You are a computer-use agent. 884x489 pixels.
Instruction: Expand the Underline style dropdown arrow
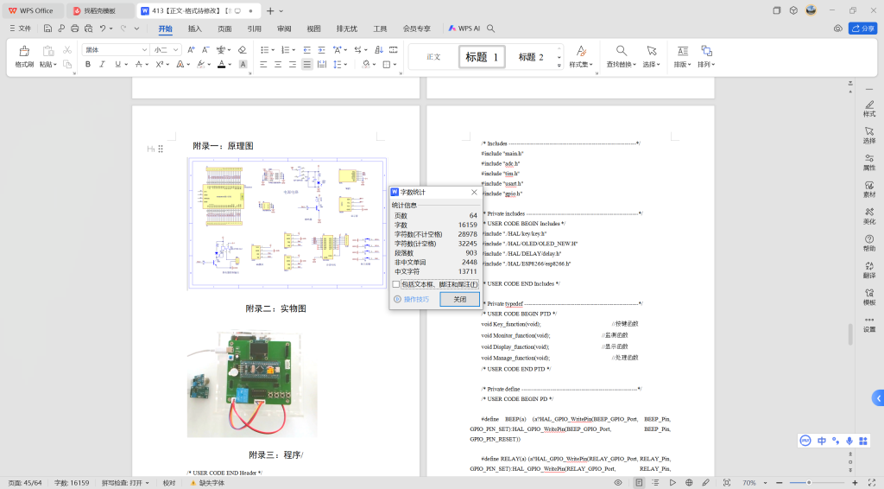(124, 64)
